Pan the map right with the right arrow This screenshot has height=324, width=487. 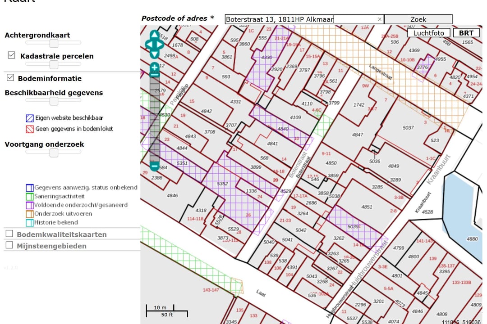(160, 45)
